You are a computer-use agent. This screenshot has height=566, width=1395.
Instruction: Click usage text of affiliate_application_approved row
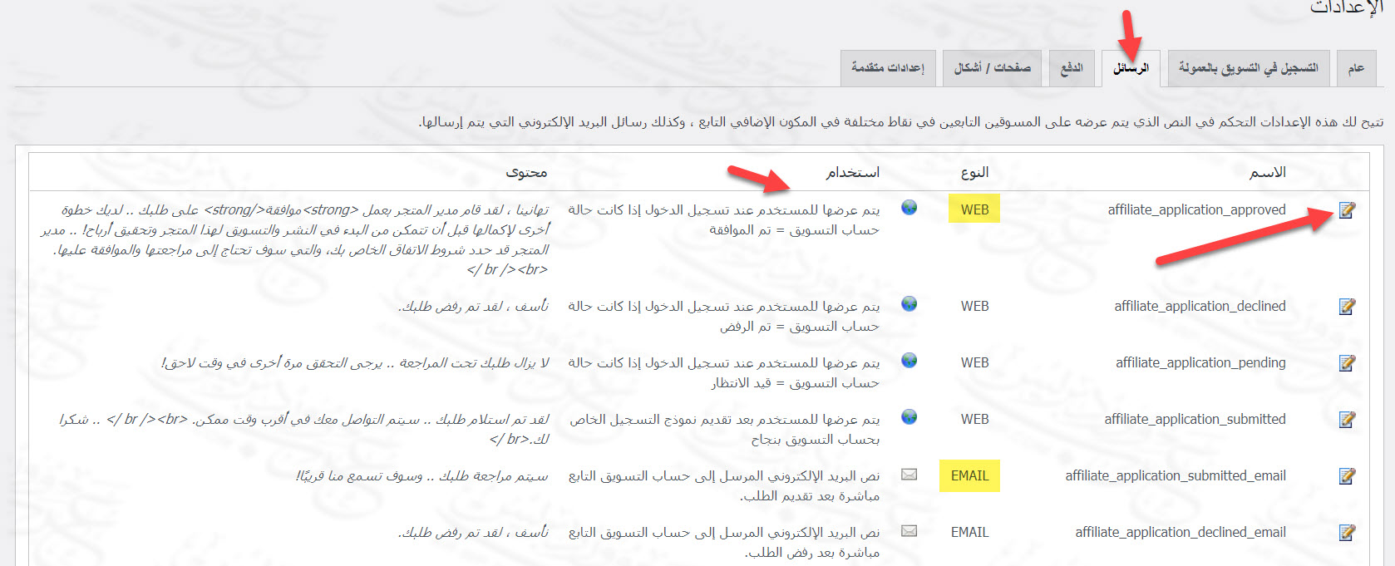(x=723, y=220)
